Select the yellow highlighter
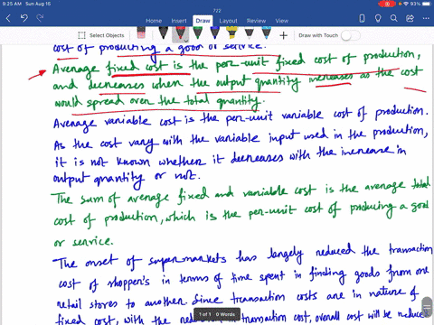Screen dimensions: 434x325 click(x=231, y=33)
